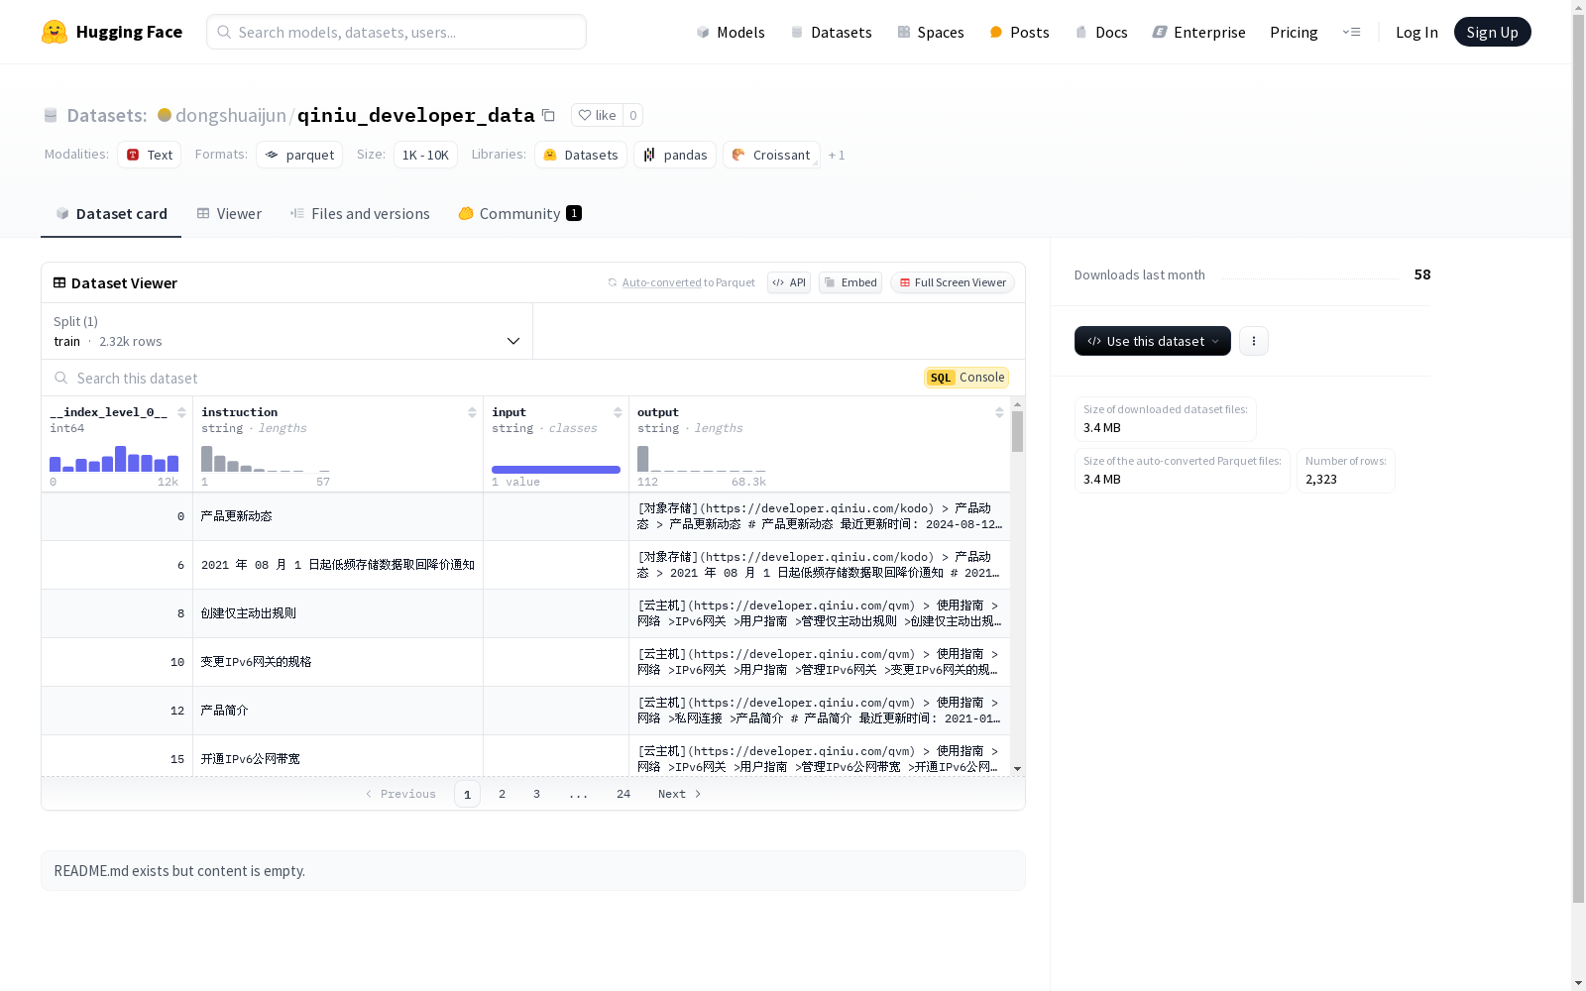
Task: Launch Full Screen Viewer
Action: (953, 282)
